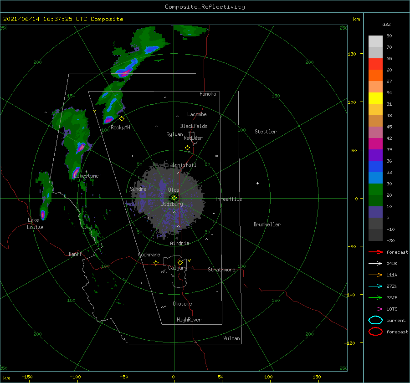Click the red 'forecast' ellipse in legend
The image size is (410, 383).
pos(375,332)
